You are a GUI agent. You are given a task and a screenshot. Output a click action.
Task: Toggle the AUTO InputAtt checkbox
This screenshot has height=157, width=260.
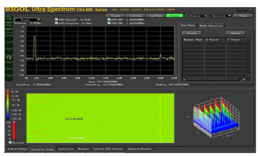pyautogui.click(x=56, y=19)
